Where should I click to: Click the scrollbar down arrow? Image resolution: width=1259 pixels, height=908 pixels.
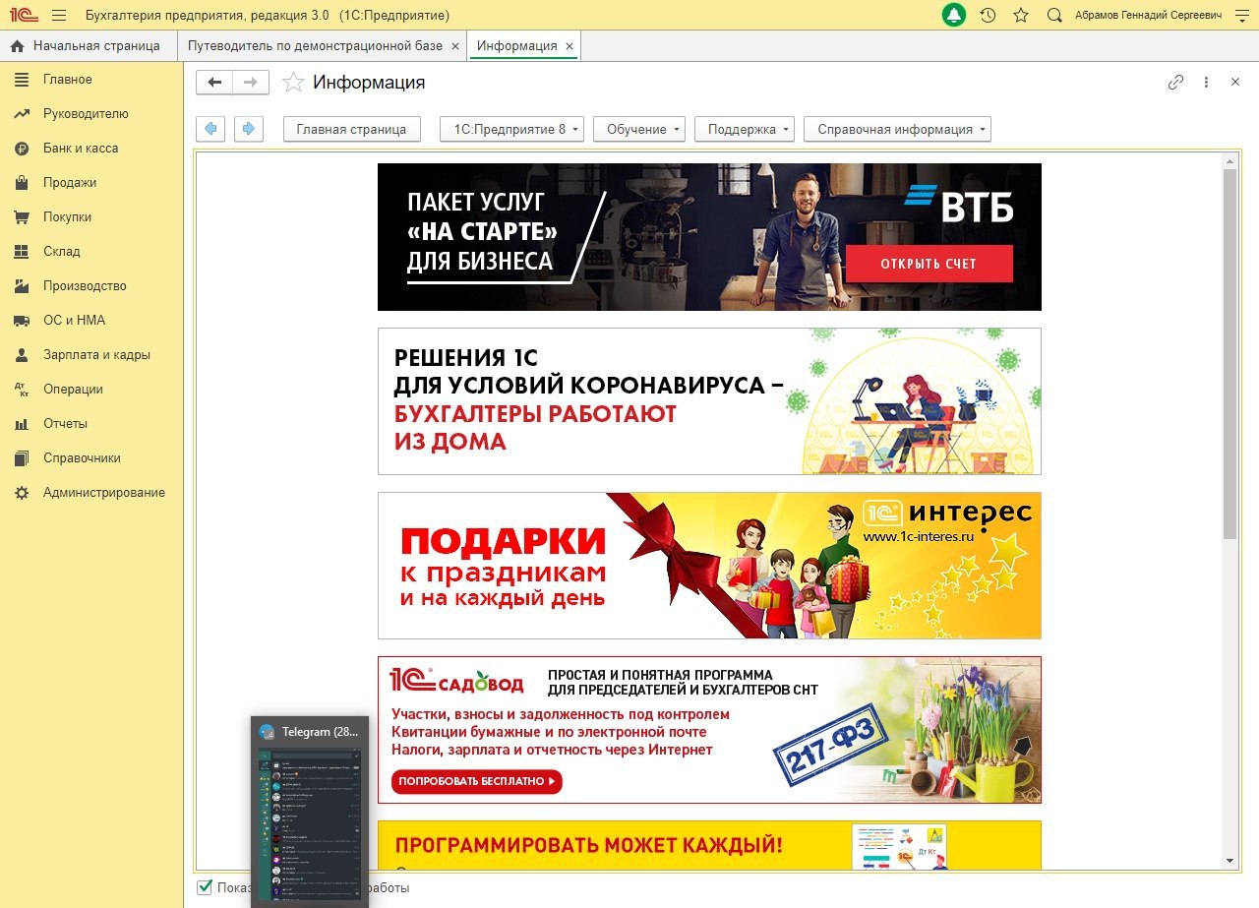pos(1229,861)
